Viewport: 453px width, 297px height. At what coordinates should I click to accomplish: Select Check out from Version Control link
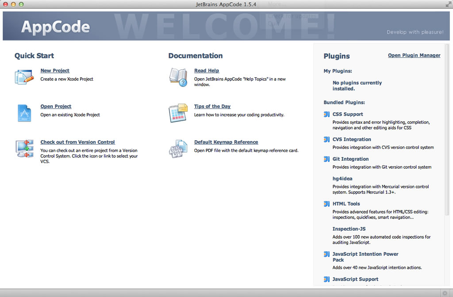pos(78,142)
